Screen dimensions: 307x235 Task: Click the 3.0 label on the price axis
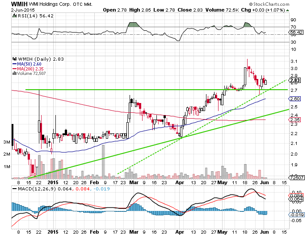[x=294, y=69]
